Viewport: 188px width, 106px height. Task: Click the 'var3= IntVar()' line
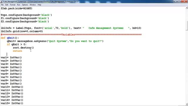pos(11,64)
